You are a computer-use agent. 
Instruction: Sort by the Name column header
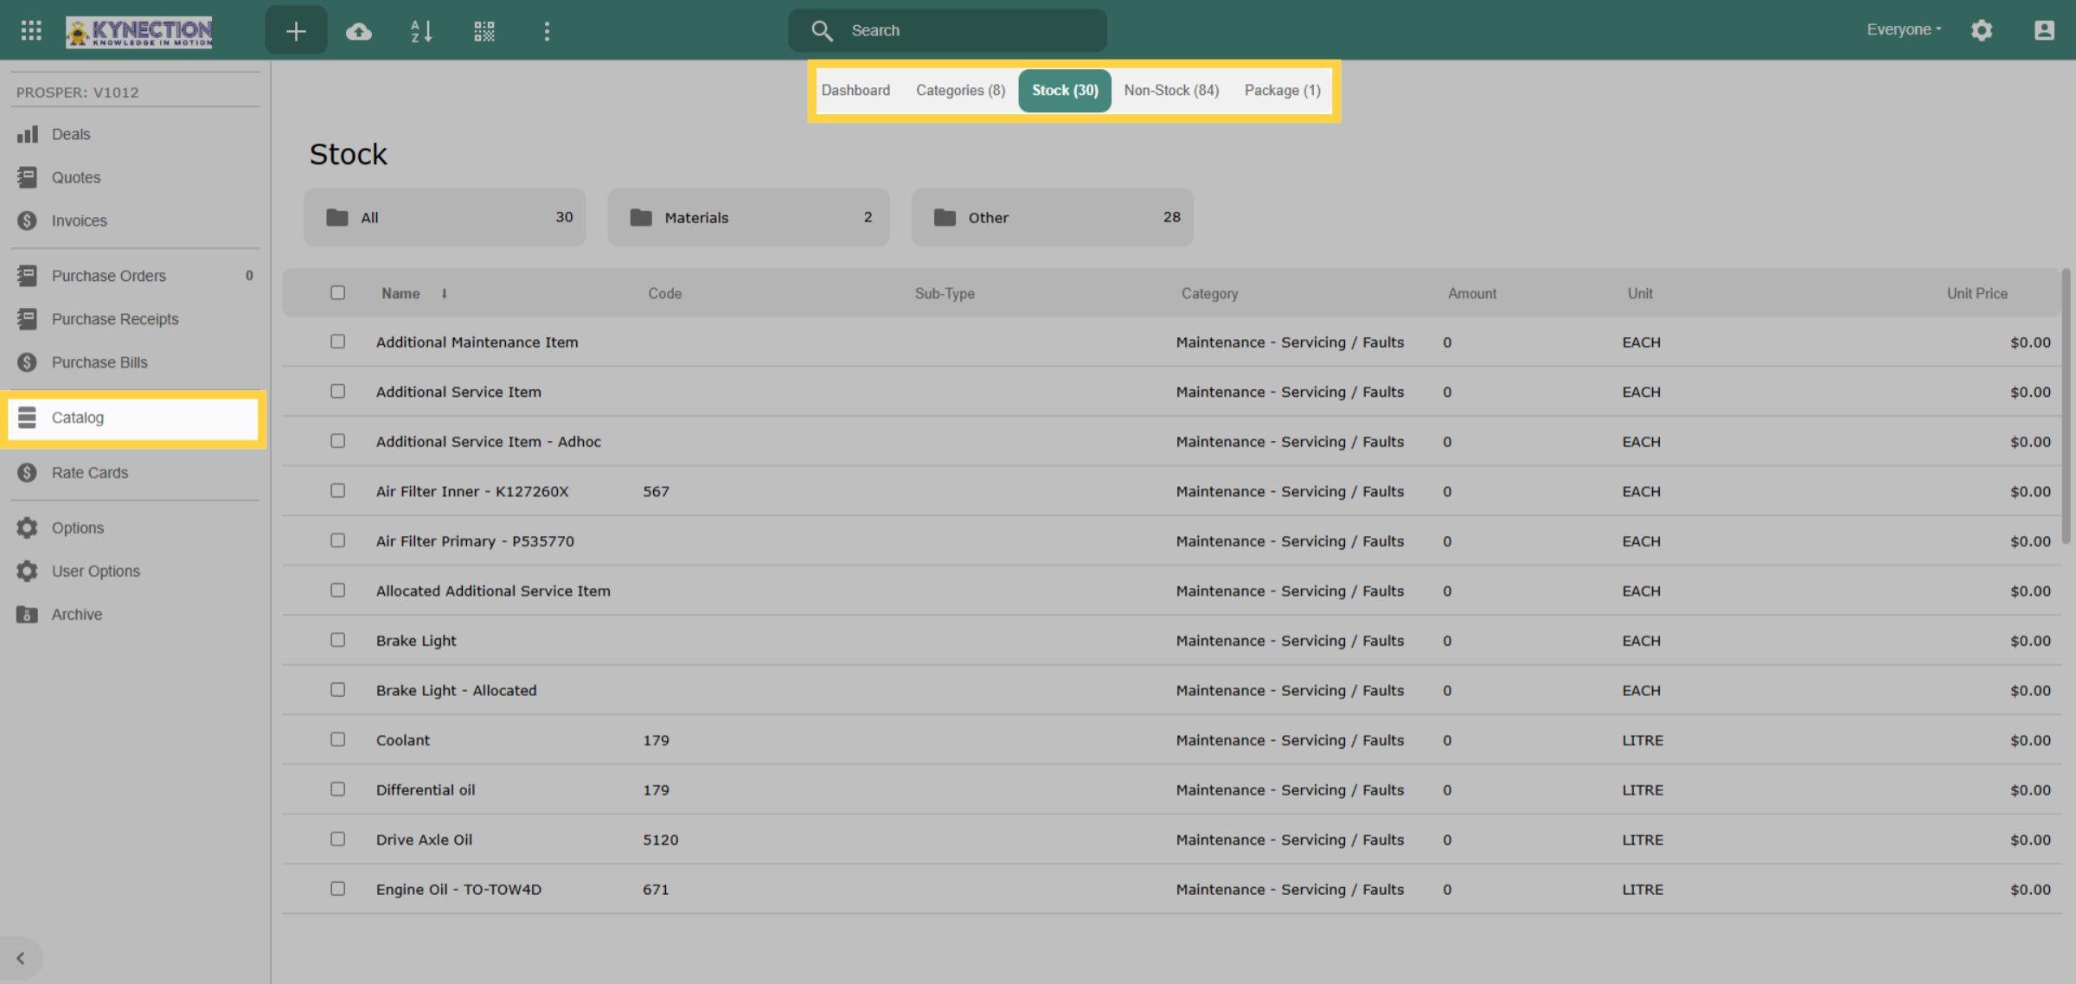click(400, 294)
